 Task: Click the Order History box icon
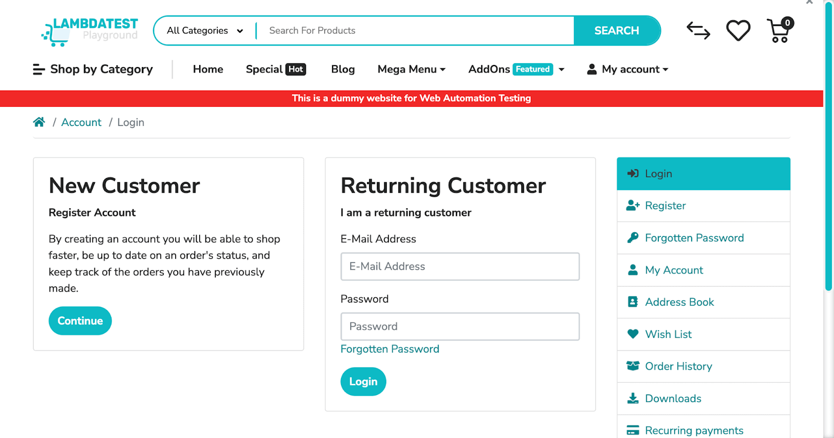click(x=633, y=366)
